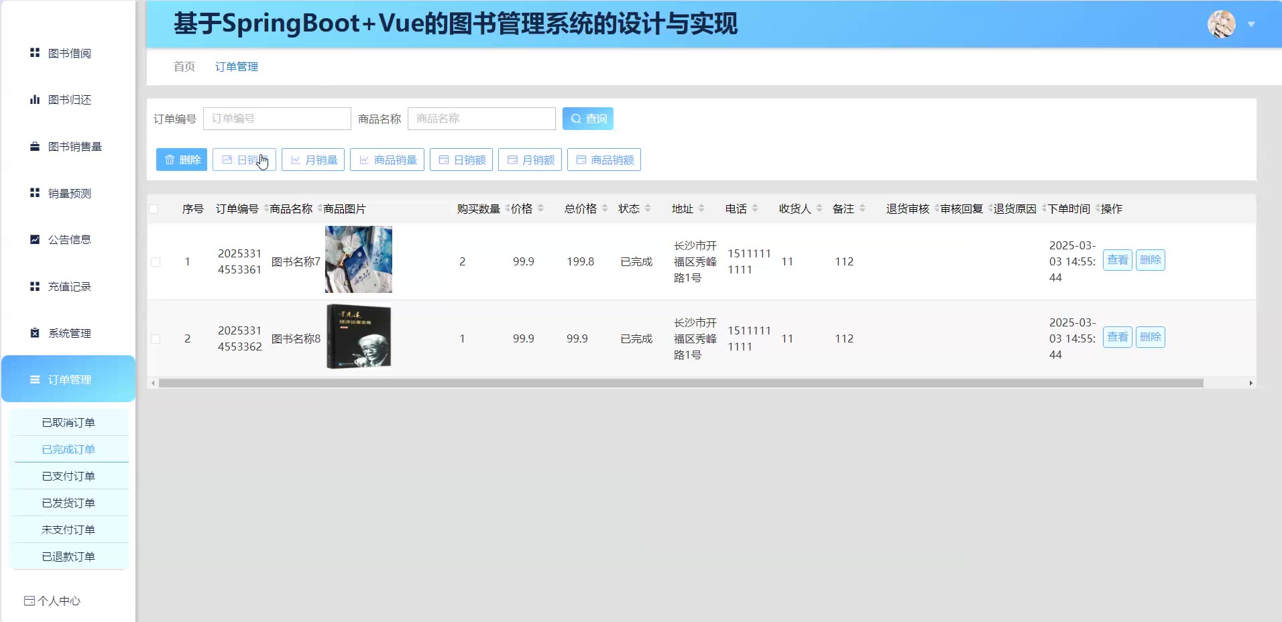The height and width of the screenshot is (622, 1282).
Task: Show 未支付订单 from the sidebar
Action: click(68, 530)
